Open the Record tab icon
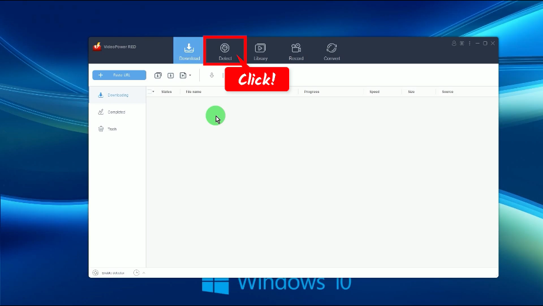The image size is (543, 306). [x=296, y=51]
